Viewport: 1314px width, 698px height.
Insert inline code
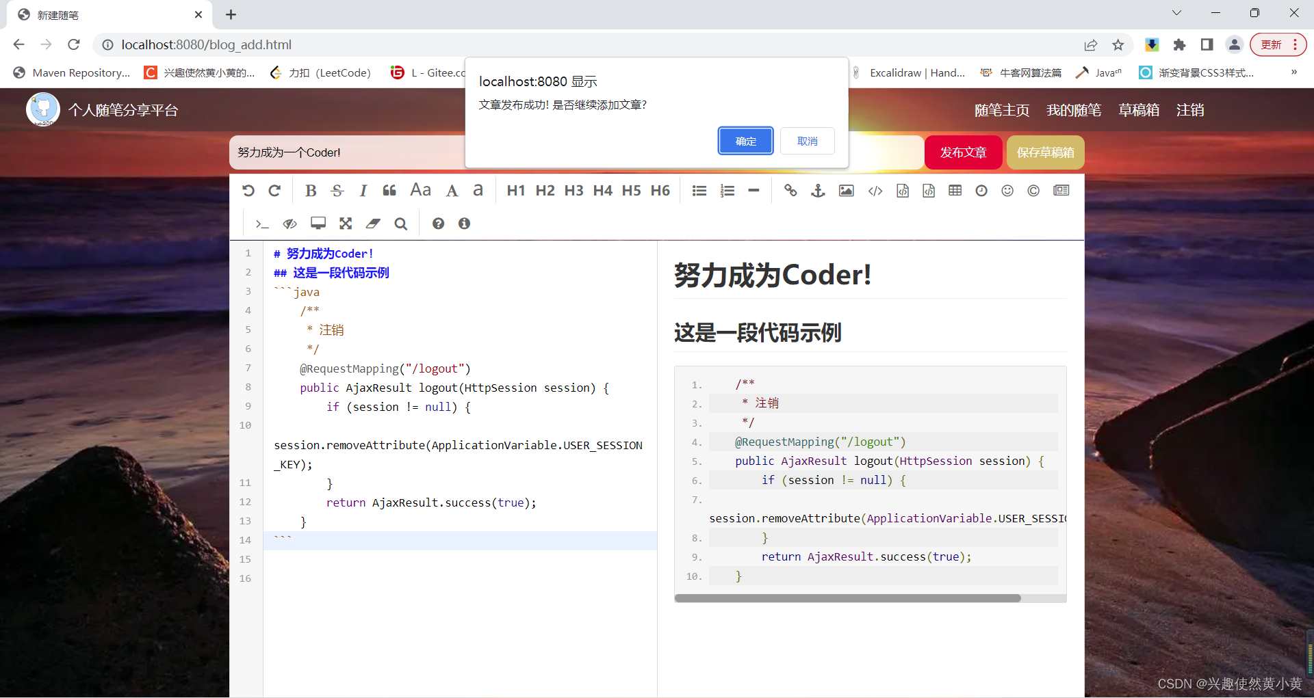coord(875,191)
